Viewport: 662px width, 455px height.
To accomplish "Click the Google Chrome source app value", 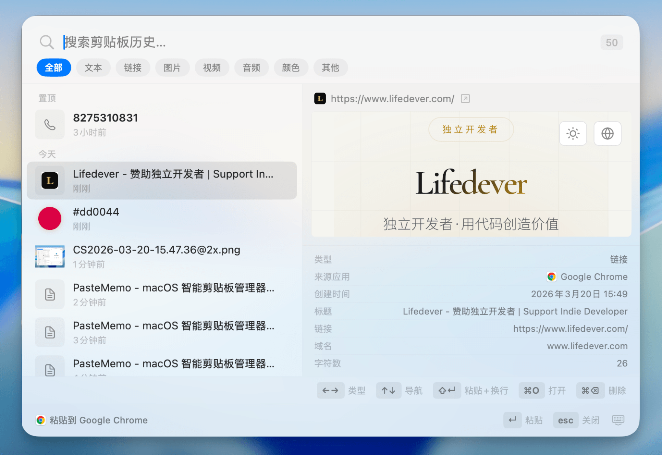I will point(594,277).
